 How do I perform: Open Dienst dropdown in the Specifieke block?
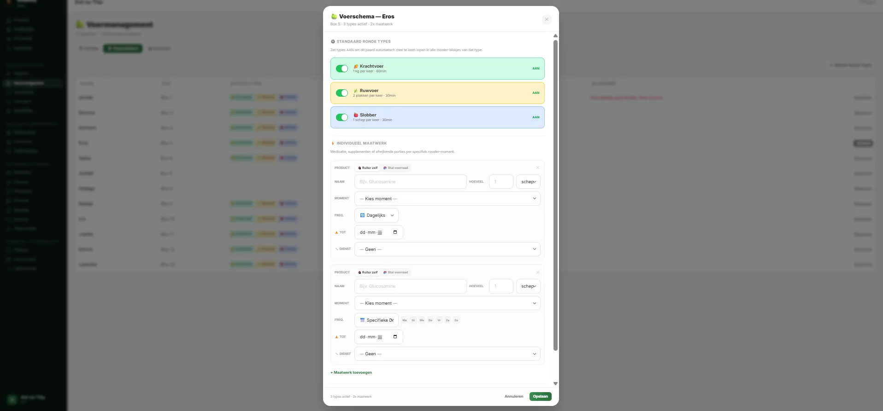(x=447, y=354)
